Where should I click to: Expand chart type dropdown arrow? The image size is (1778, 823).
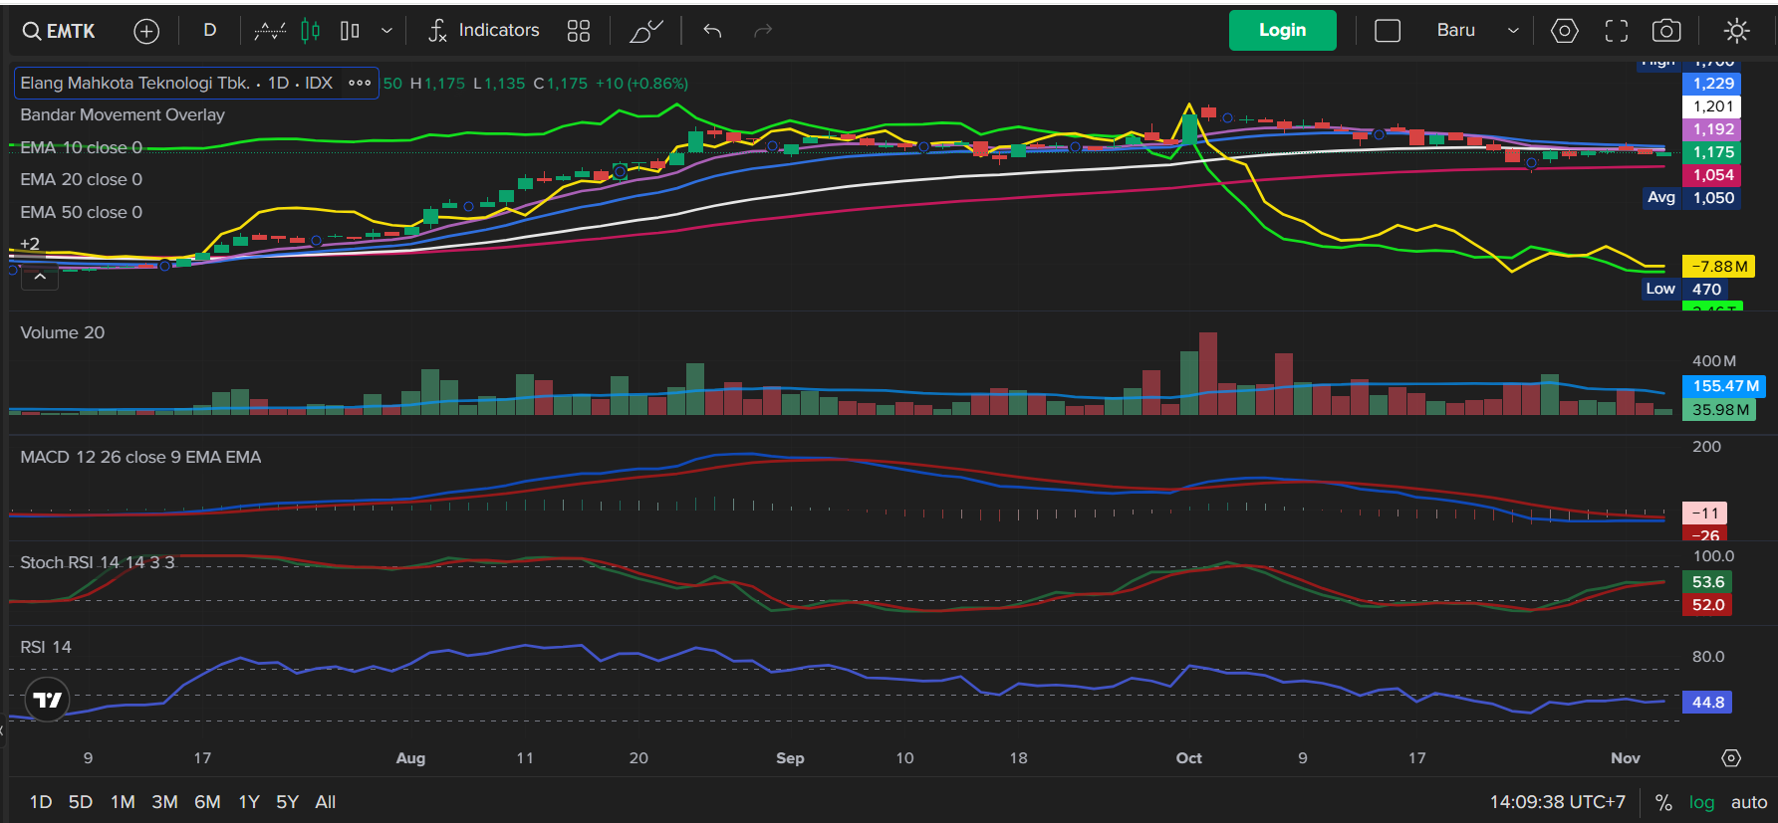386,31
